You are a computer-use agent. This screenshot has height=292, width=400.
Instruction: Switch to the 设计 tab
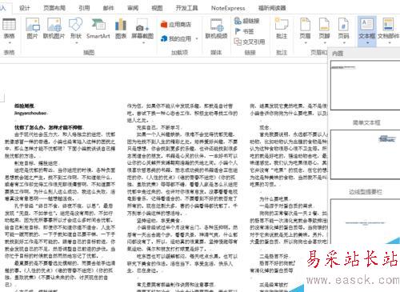pyautogui.click(x=25, y=8)
